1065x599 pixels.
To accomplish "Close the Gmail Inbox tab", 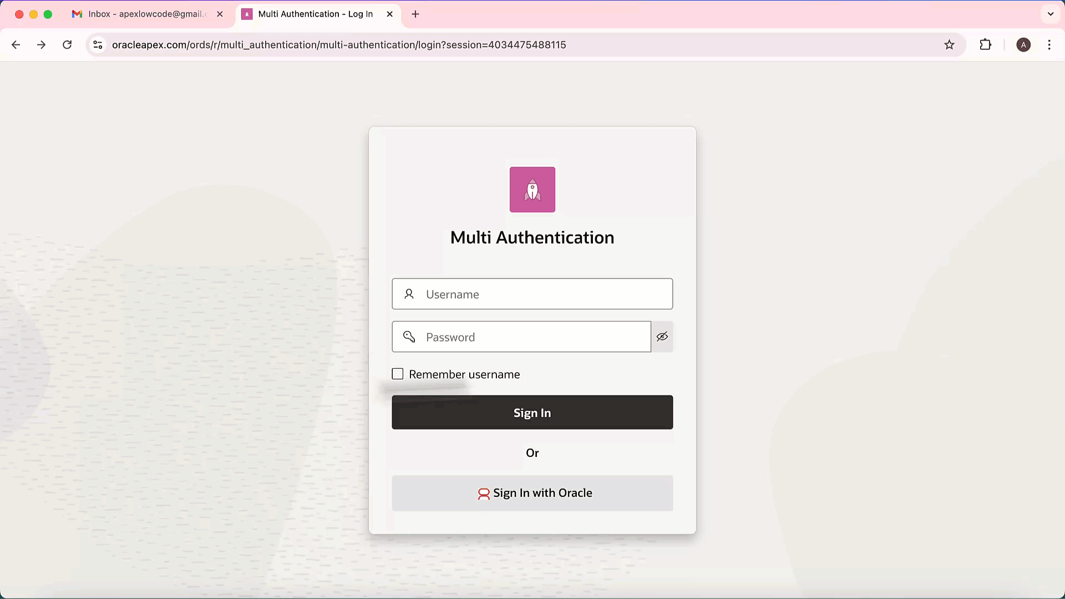I will 220,14.
